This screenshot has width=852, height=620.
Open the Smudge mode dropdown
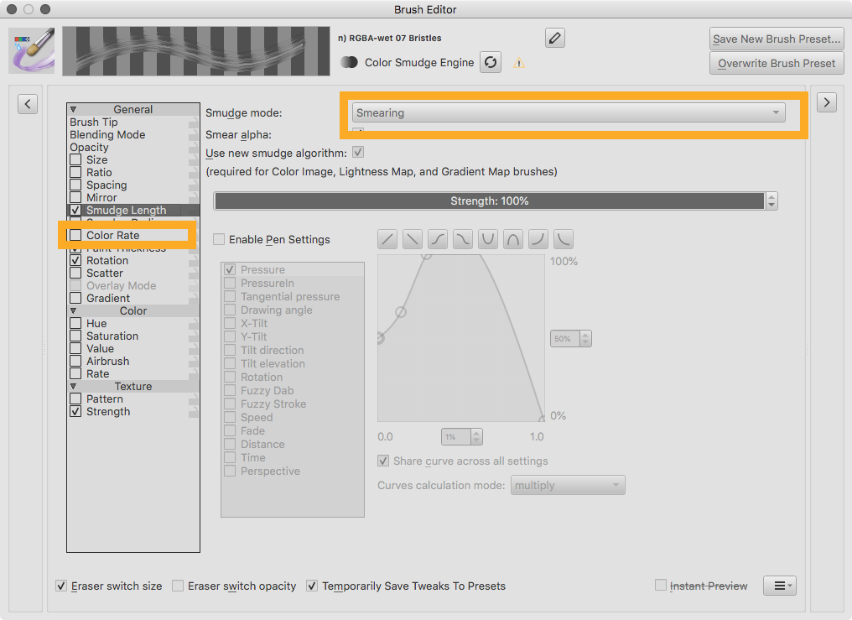(569, 112)
